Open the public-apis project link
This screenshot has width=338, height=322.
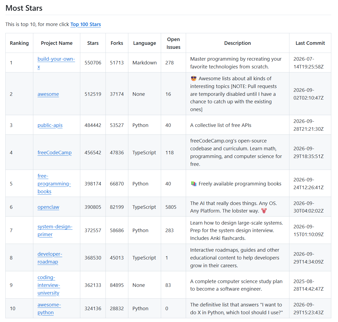(x=50, y=125)
